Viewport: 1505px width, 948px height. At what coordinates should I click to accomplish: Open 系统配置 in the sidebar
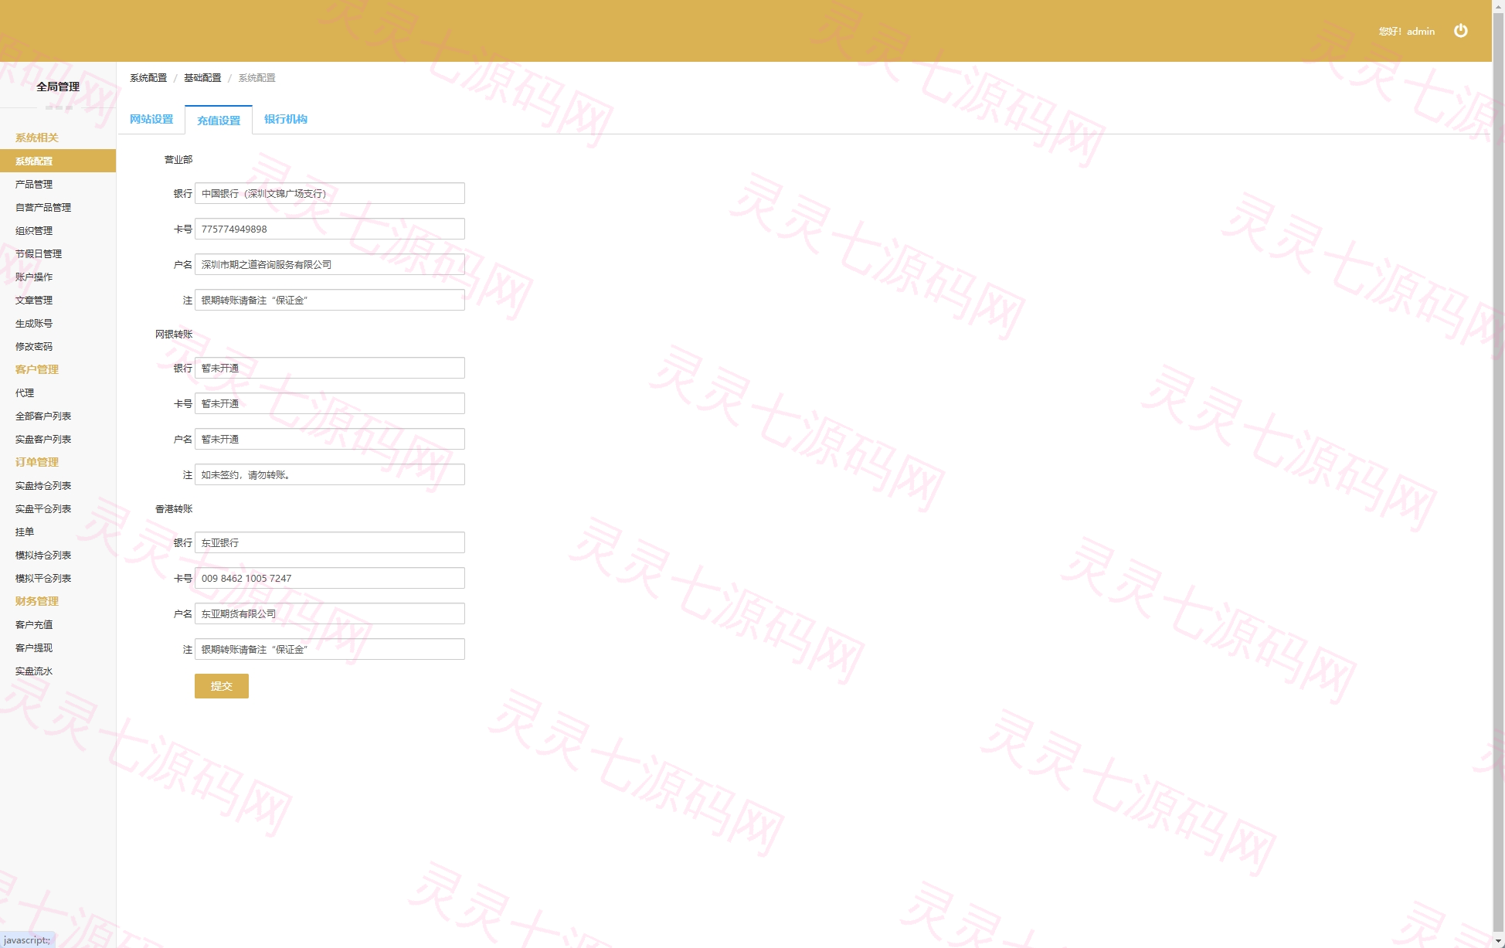pos(58,161)
